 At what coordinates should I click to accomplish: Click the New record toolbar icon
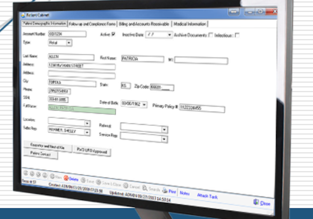click(x=52, y=177)
